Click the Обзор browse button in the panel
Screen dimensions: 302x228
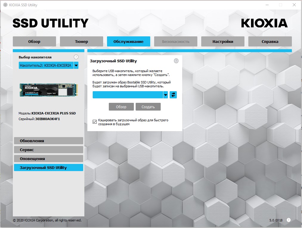[x=121, y=107]
